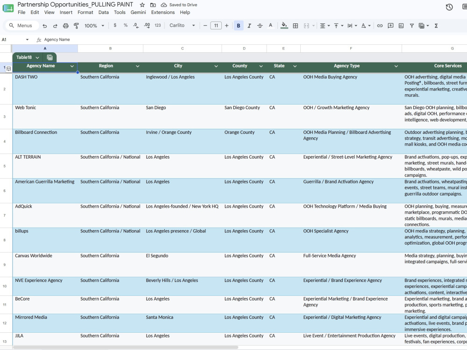Decrease decimal places icon
Image resolution: width=467 pixels, height=350 pixels.
point(136,26)
